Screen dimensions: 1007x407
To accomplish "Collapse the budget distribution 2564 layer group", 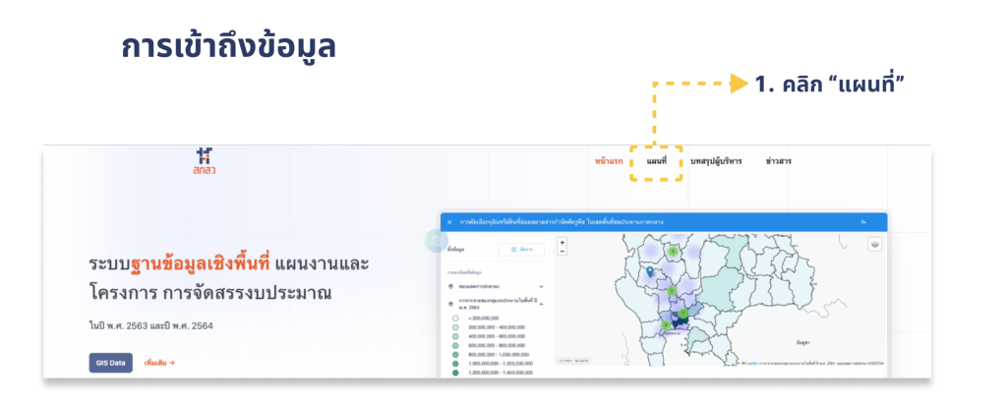I will (x=541, y=304).
